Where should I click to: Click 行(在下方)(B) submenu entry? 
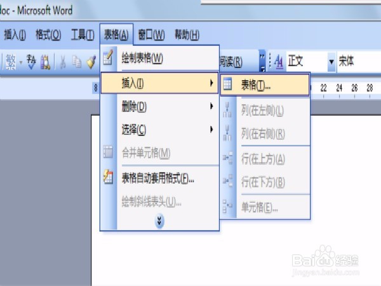265,182
